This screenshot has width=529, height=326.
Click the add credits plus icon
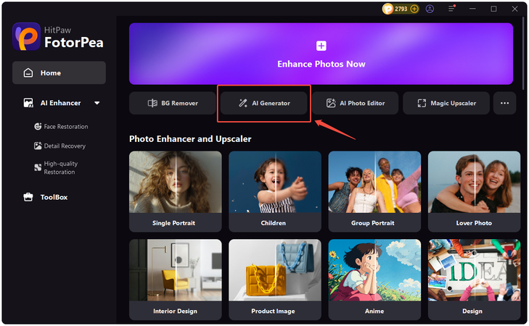pos(414,9)
